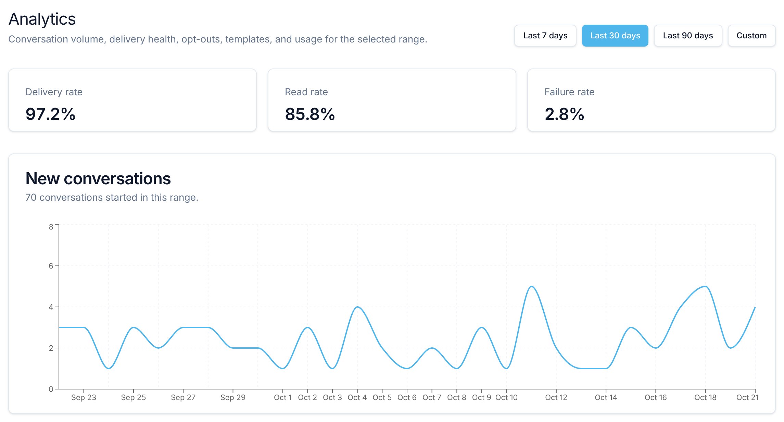Click the Oct 7 axis label
This screenshot has width=784, height=422.
pos(432,397)
